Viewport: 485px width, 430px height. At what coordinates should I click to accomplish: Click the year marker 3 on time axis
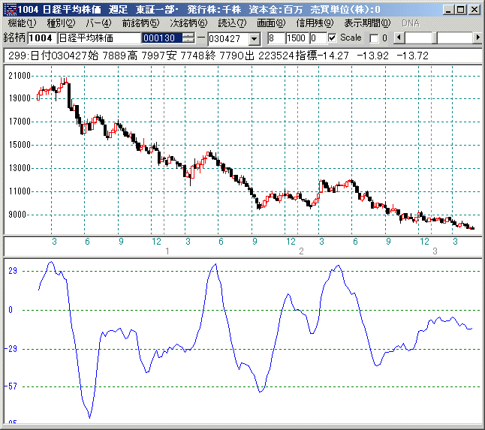(x=435, y=251)
